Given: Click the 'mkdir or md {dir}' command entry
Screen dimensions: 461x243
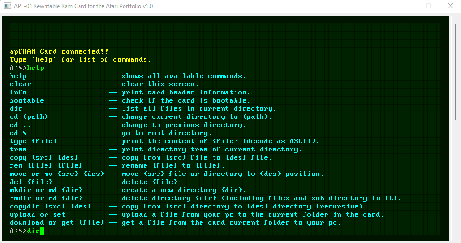Looking at the screenshot, I should pyautogui.click(x=46, y=190).
